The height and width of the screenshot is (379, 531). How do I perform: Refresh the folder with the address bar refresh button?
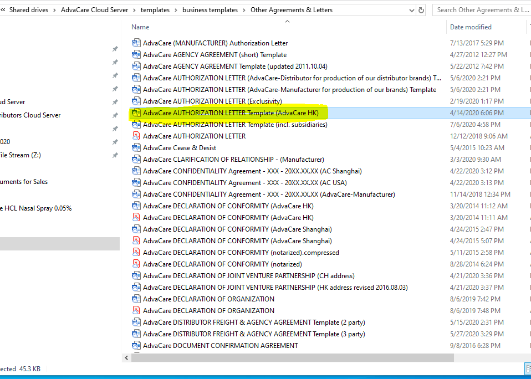point(421,10)
